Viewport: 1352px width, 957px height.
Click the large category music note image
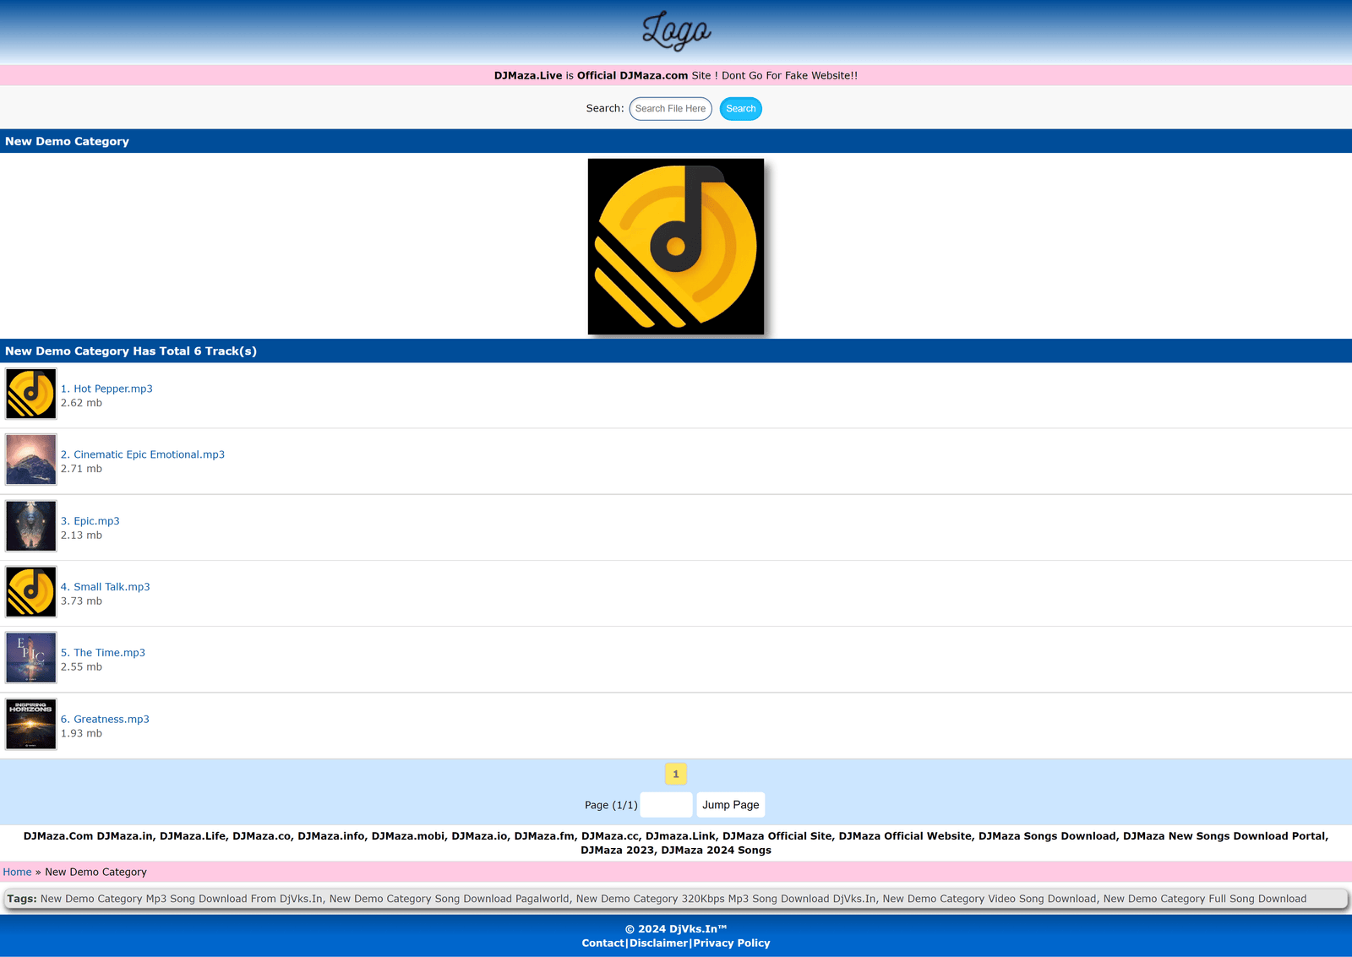pyautogui.click(x=676, y=247)
